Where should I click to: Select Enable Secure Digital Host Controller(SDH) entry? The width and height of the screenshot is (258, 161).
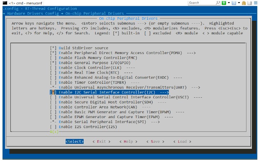(106, 102)
